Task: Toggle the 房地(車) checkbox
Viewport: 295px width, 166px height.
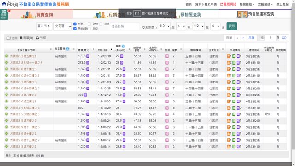Action: (x=75, y=29)
